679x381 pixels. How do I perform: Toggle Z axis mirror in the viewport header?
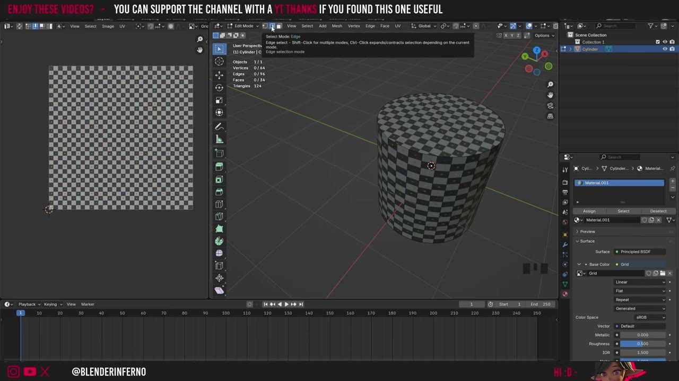click(518, 35)
